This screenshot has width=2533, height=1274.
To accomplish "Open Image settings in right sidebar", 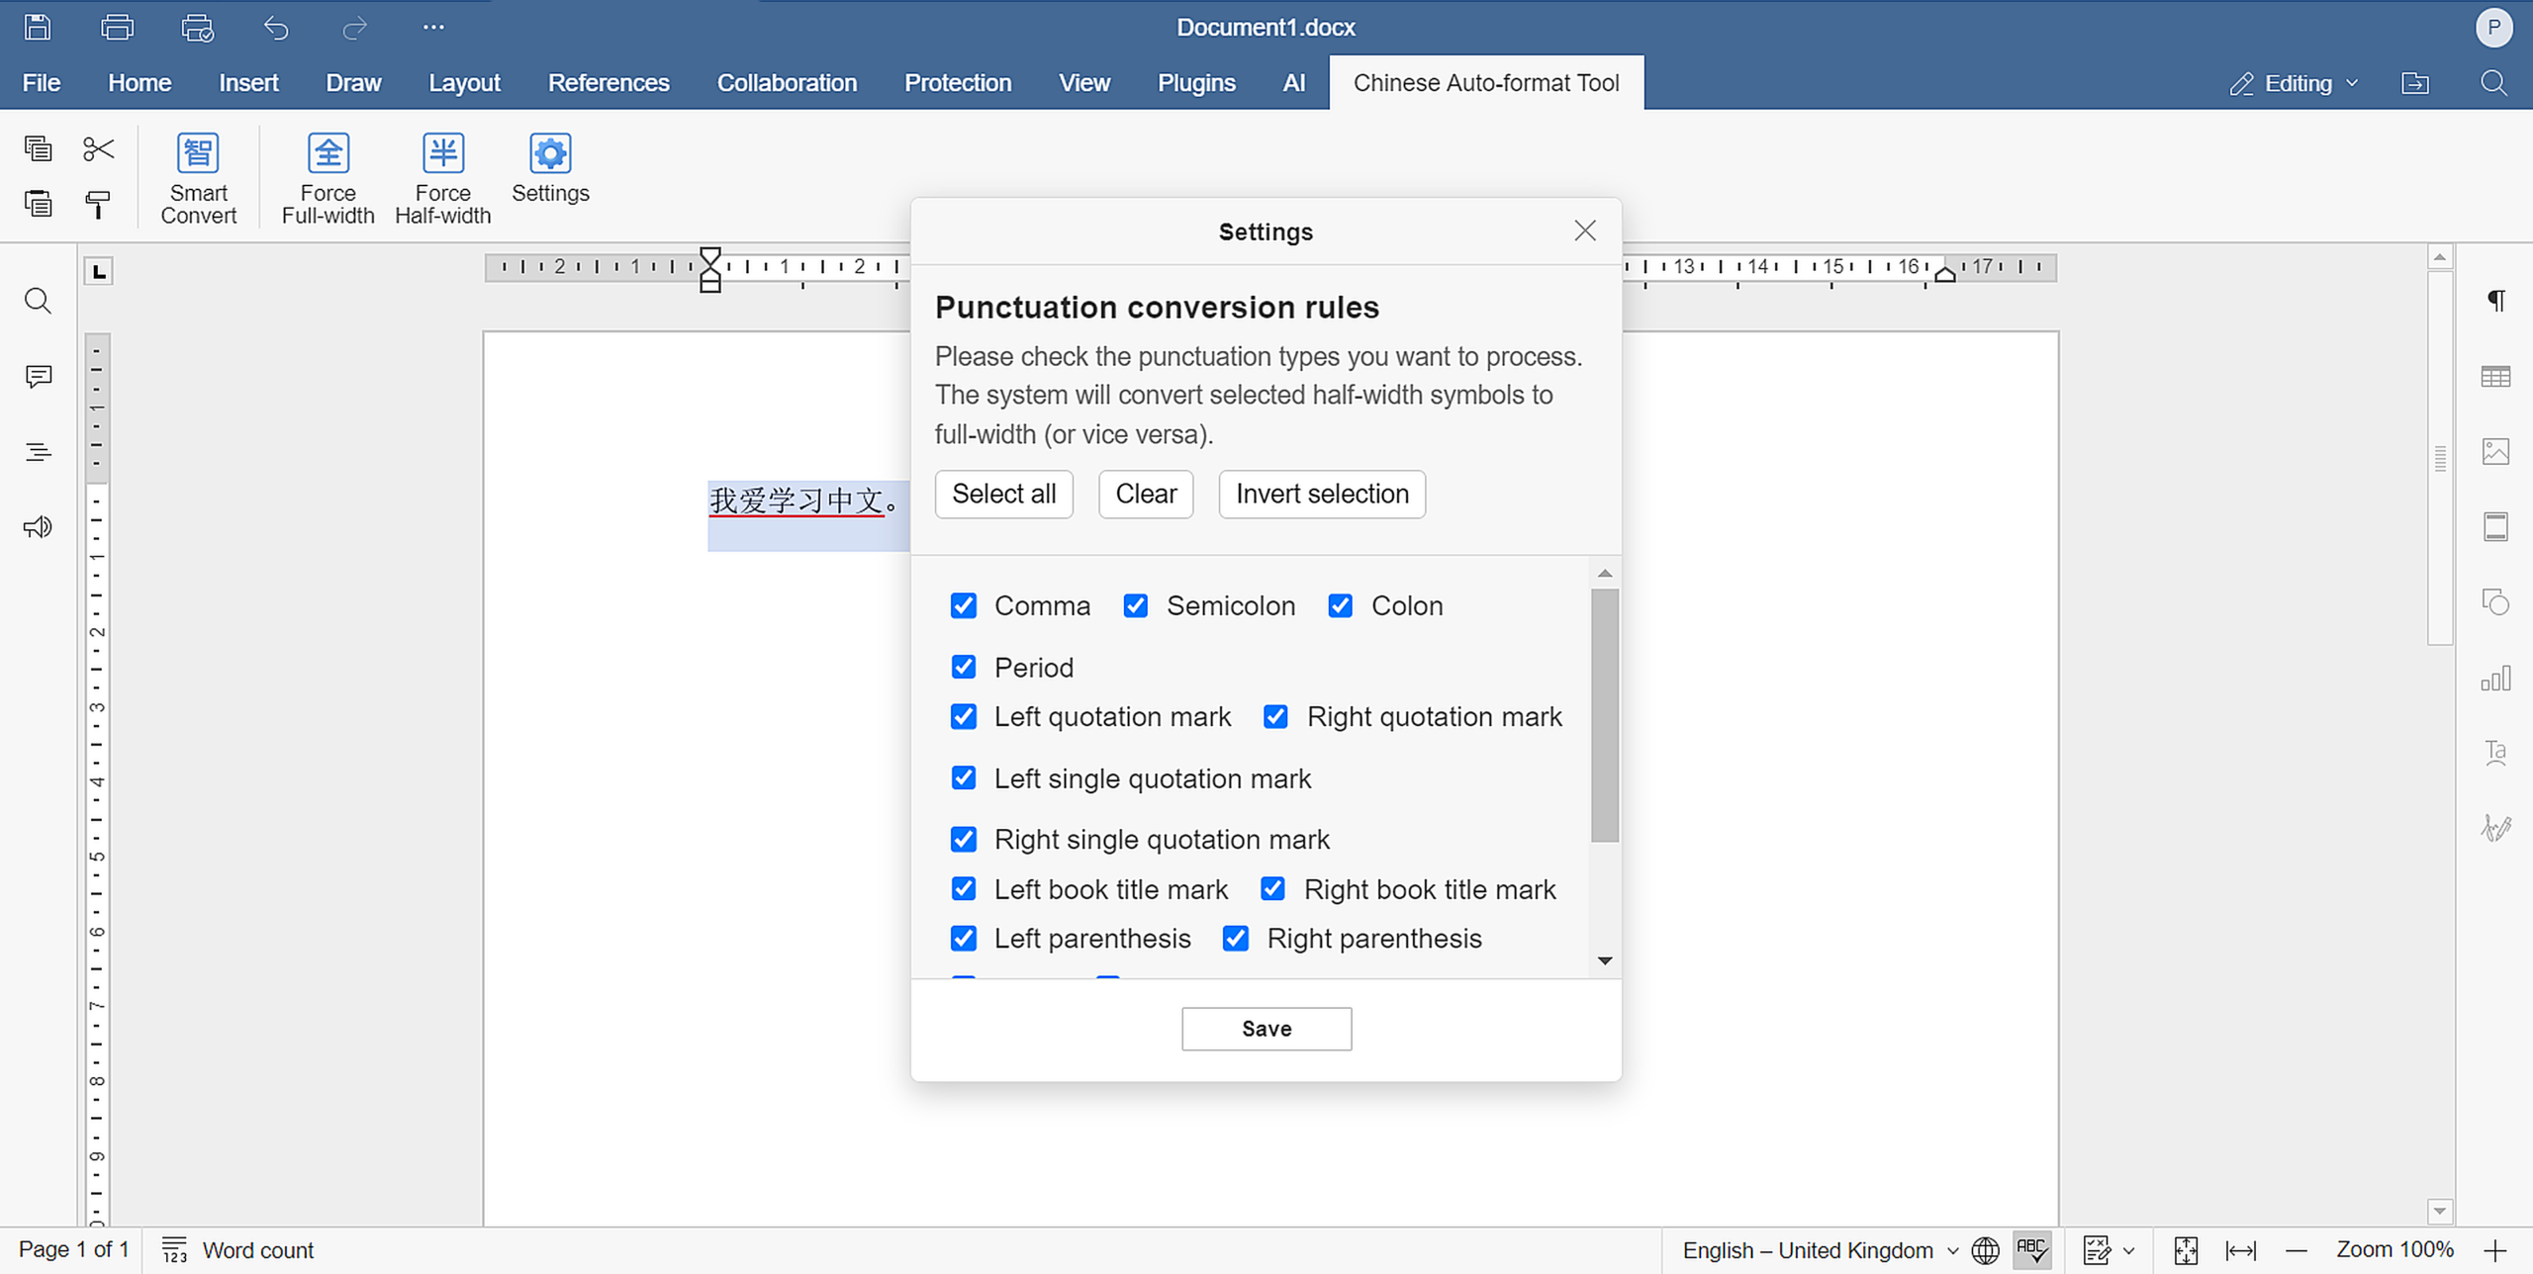I will (2495, 452).
